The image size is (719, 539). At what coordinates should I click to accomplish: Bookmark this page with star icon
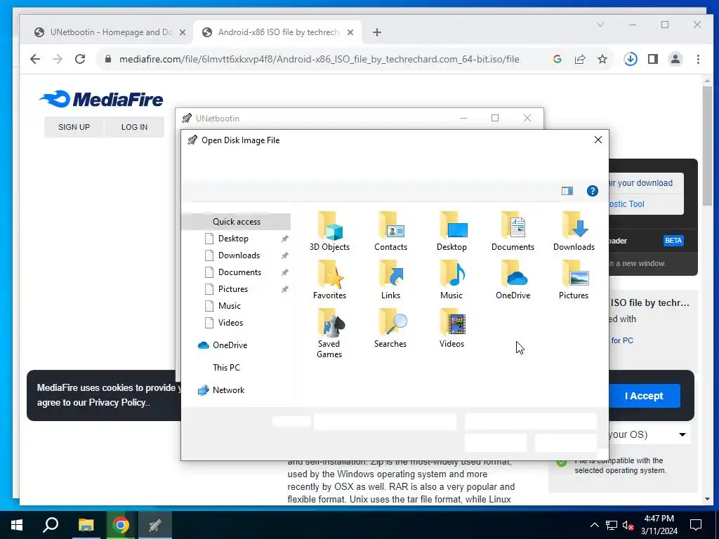pos(602,59)
